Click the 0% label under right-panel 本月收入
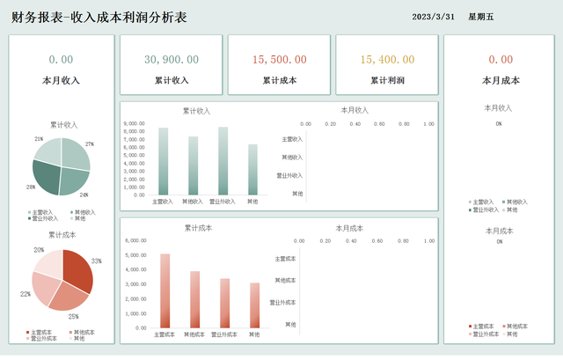The height and width of the screenshot is (360, 563). [499, 124]
